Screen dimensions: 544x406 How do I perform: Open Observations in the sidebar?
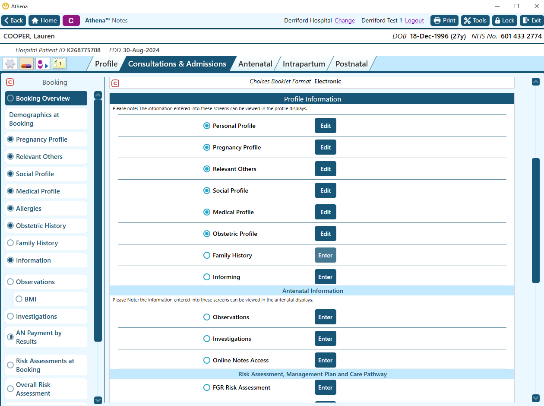tap(46, 282)
